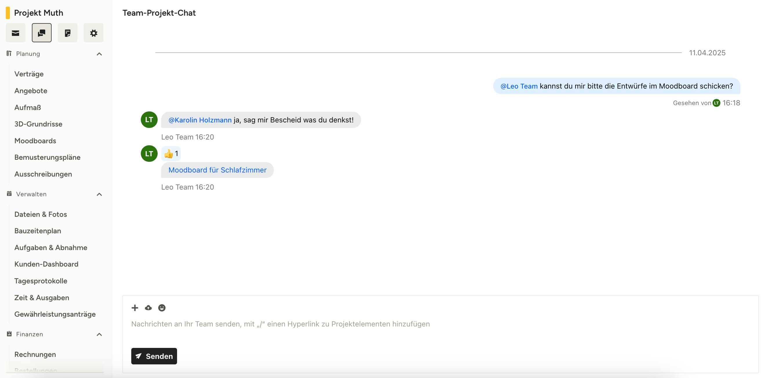765x378 pixels.
Task: Click the Senden button
Action: tap(154, 356)
